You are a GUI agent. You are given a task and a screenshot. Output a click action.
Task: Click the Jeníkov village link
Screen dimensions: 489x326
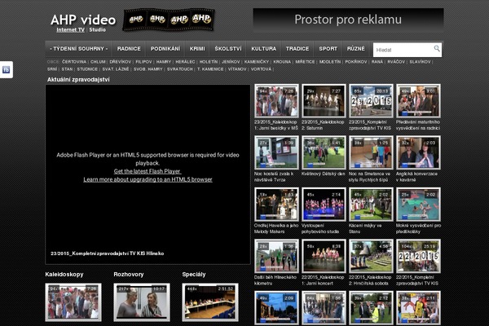coord(231,62)
